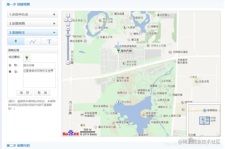Expand the 1.定位中心点 section
The height and width of the screenshot is (149, 225).
(x=33, y=14)
